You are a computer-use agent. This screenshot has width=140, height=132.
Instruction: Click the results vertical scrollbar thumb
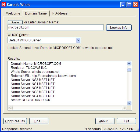tap(129, 70)
